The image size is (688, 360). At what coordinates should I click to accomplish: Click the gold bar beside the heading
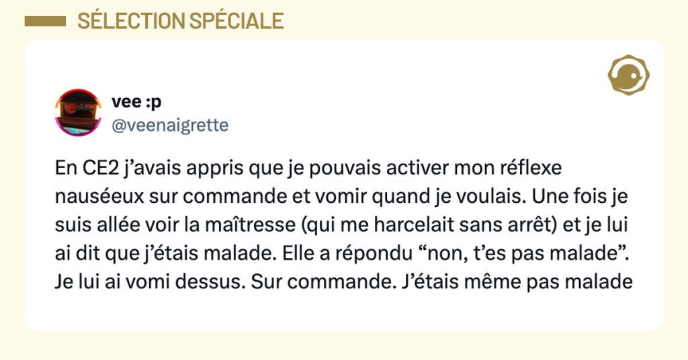pos(44,21)
